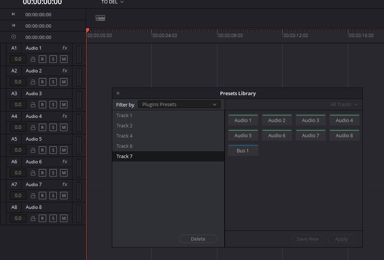
Task: Click fx icon on Audio 6 track
Action: point(65,162)
